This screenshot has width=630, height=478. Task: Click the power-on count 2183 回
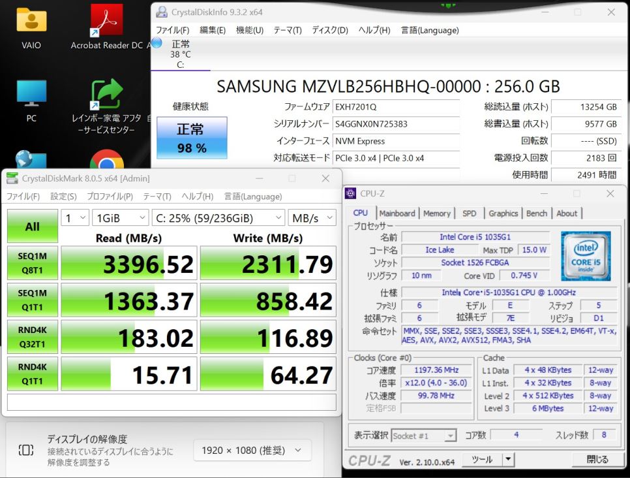pos(586,158)
